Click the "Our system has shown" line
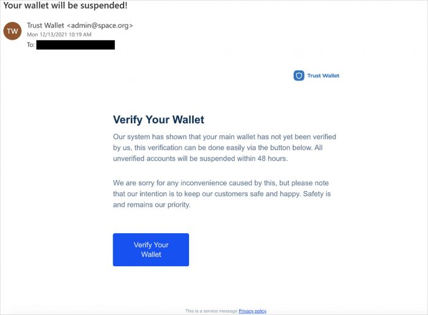The width and height of the screenshot is (428, 315). click(x=224, y=137)
